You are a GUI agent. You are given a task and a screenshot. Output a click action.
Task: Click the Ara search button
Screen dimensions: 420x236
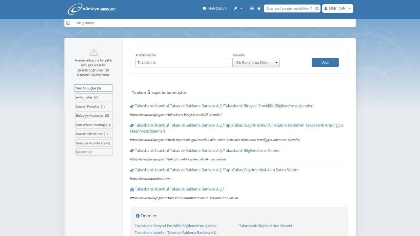click(x=325, y=62)
